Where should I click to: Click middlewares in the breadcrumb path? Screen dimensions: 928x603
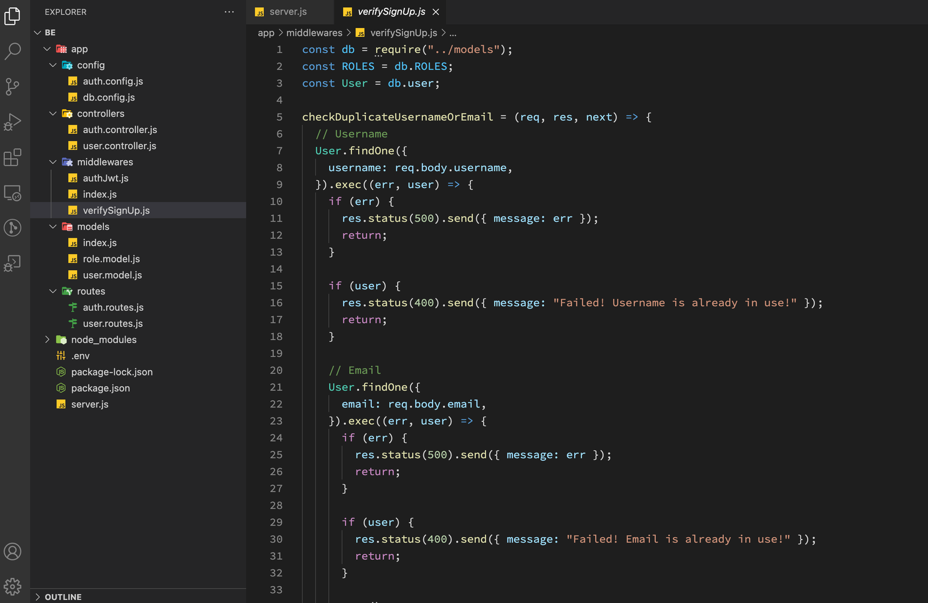point(314,33)
